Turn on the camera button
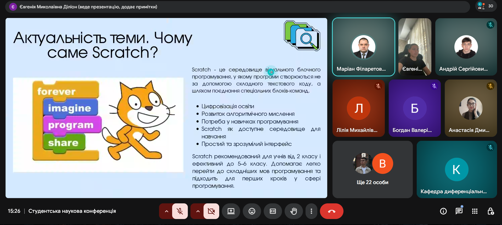502x225 pixels. tap(211, 211)
